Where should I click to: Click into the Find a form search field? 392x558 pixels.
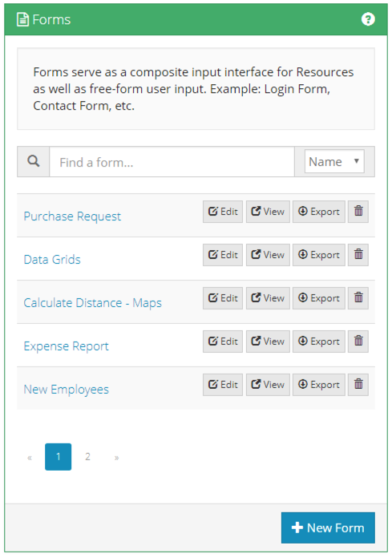pyautogui.click(x=172, y=162)
